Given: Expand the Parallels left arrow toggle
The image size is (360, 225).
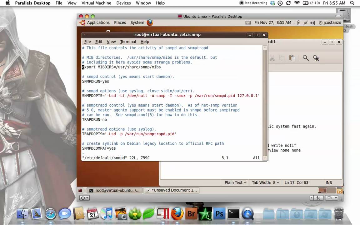Looking at the screenshot, I should tap(312, 198).
